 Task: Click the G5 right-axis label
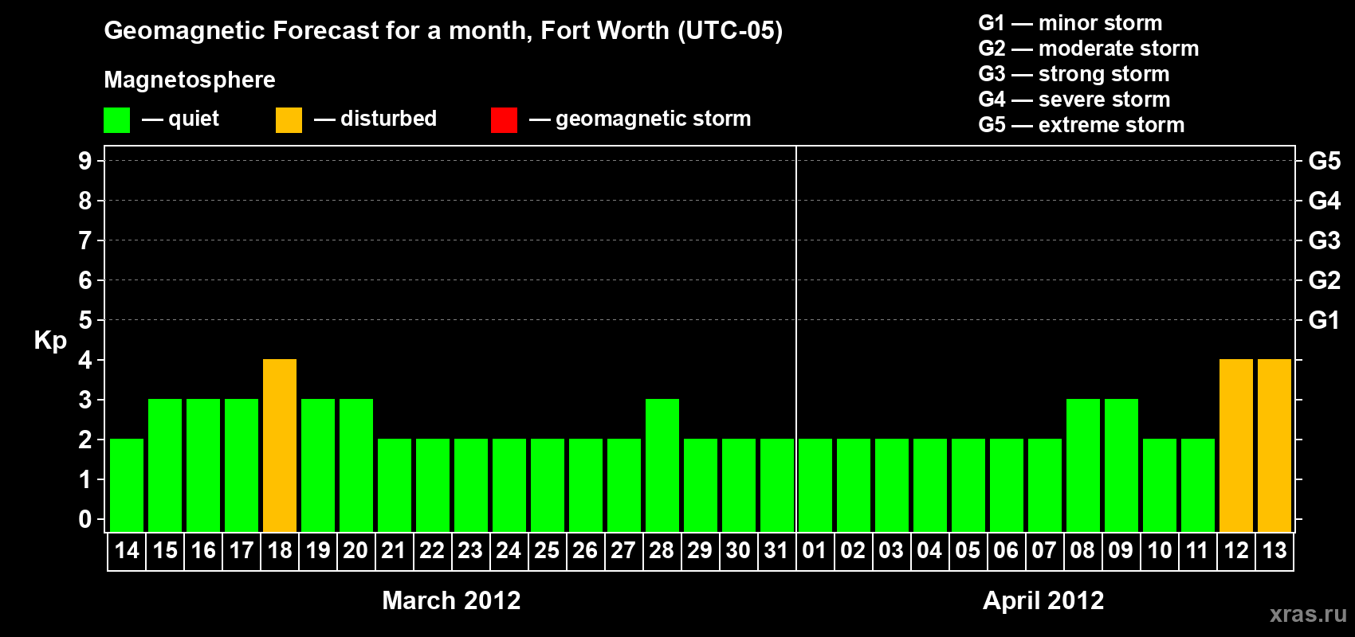coord(1325,161)
